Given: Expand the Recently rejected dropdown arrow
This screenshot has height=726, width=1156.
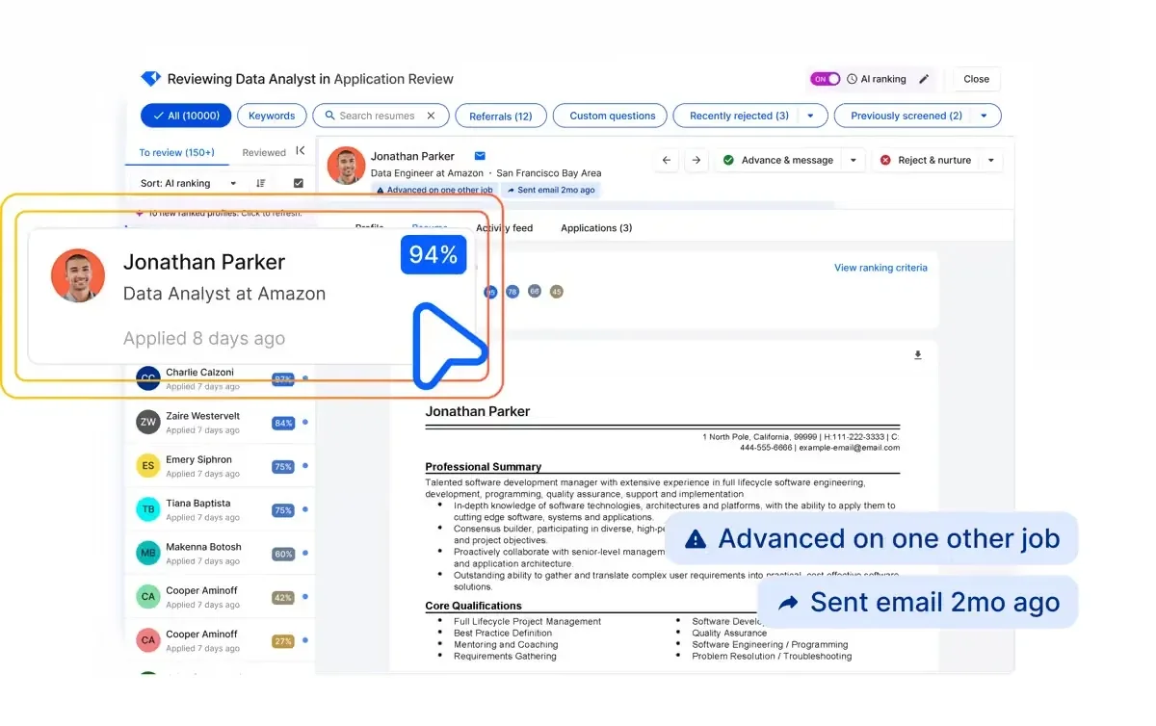Looking at the screenshot, I should (x=810, y=116).
